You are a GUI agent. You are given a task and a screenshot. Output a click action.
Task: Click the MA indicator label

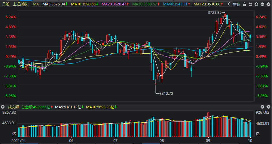(36, 4)
